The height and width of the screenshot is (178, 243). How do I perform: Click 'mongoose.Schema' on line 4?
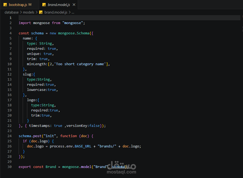coord(74,33)
